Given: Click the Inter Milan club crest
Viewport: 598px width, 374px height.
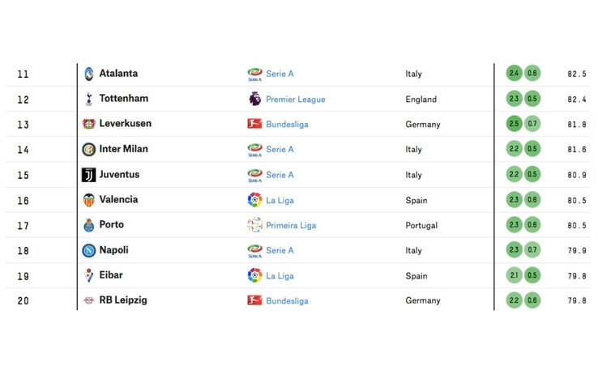Looking at the screenshot, I should tap(88, 149).
